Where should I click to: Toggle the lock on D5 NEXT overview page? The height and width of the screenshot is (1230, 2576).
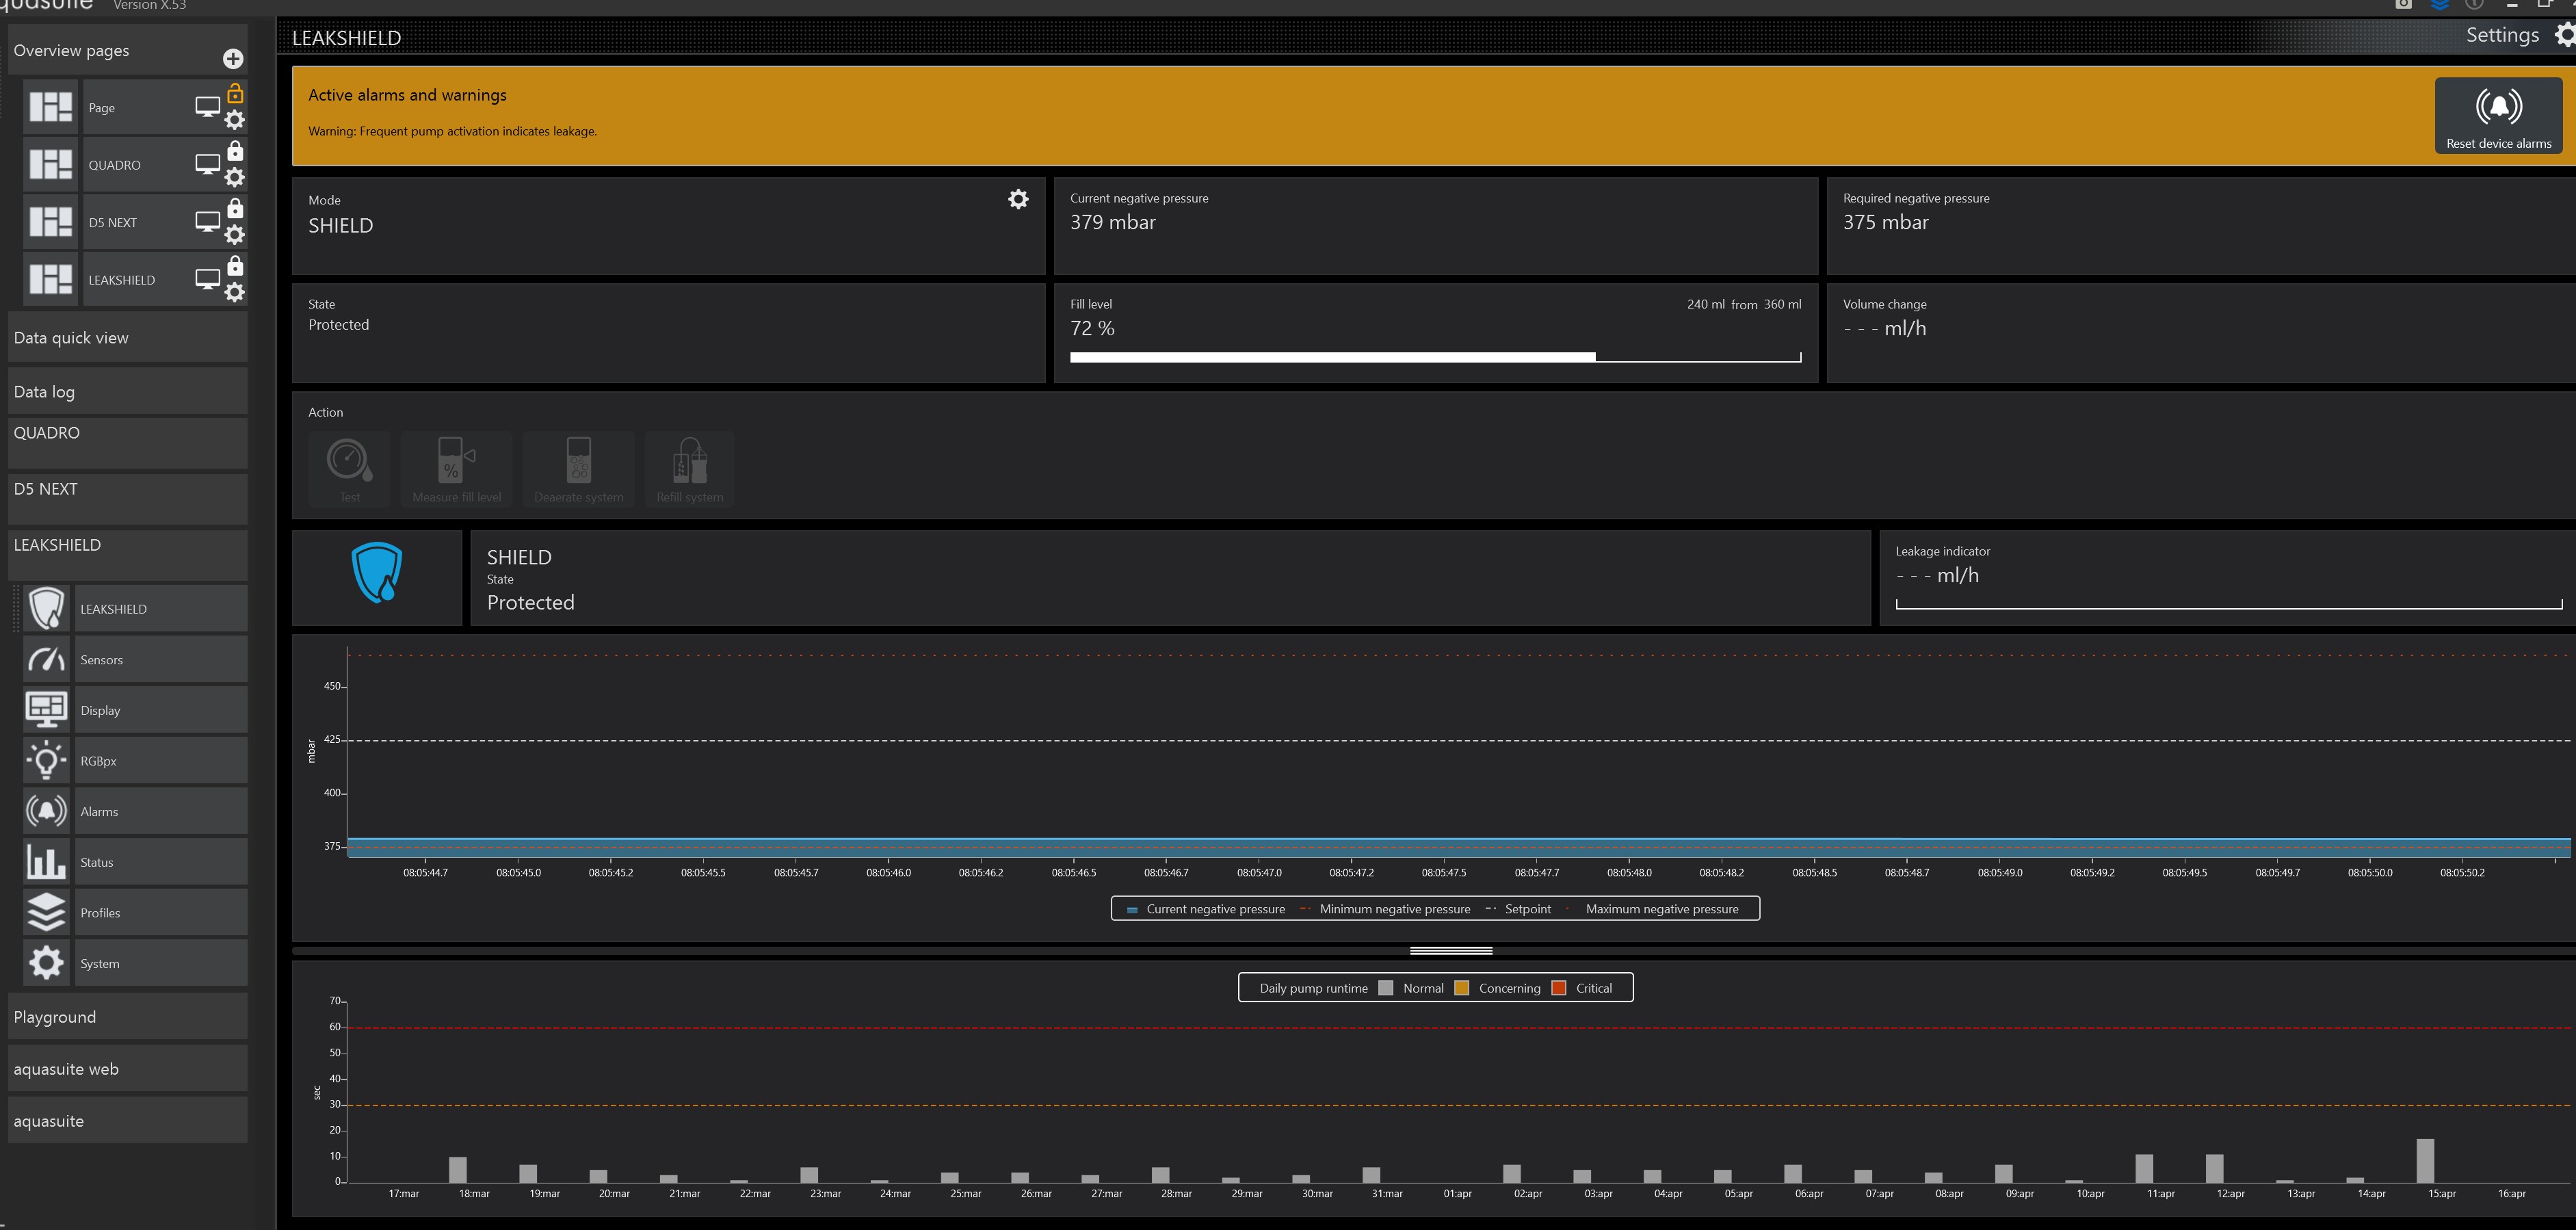[x=235, y=208]
